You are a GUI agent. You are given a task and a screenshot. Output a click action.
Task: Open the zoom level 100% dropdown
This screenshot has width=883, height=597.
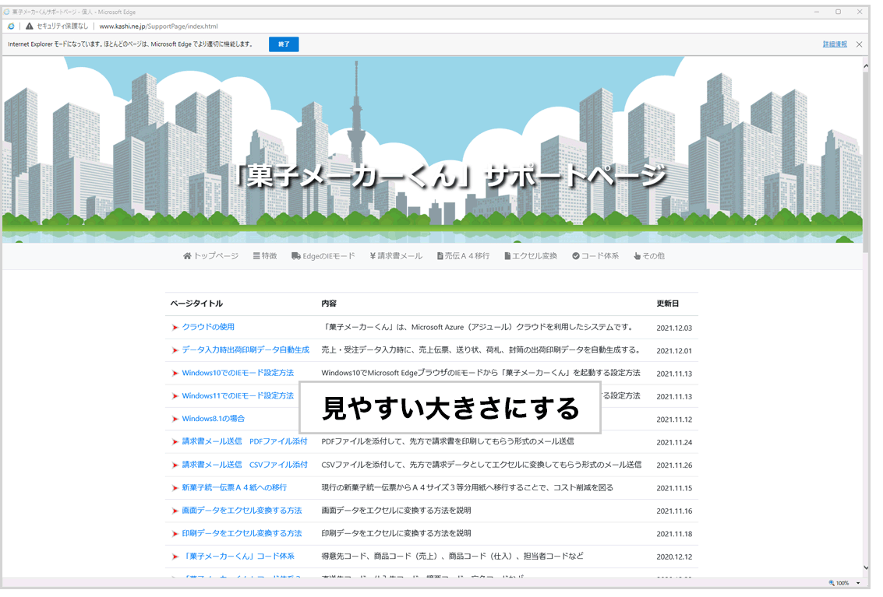858,583
